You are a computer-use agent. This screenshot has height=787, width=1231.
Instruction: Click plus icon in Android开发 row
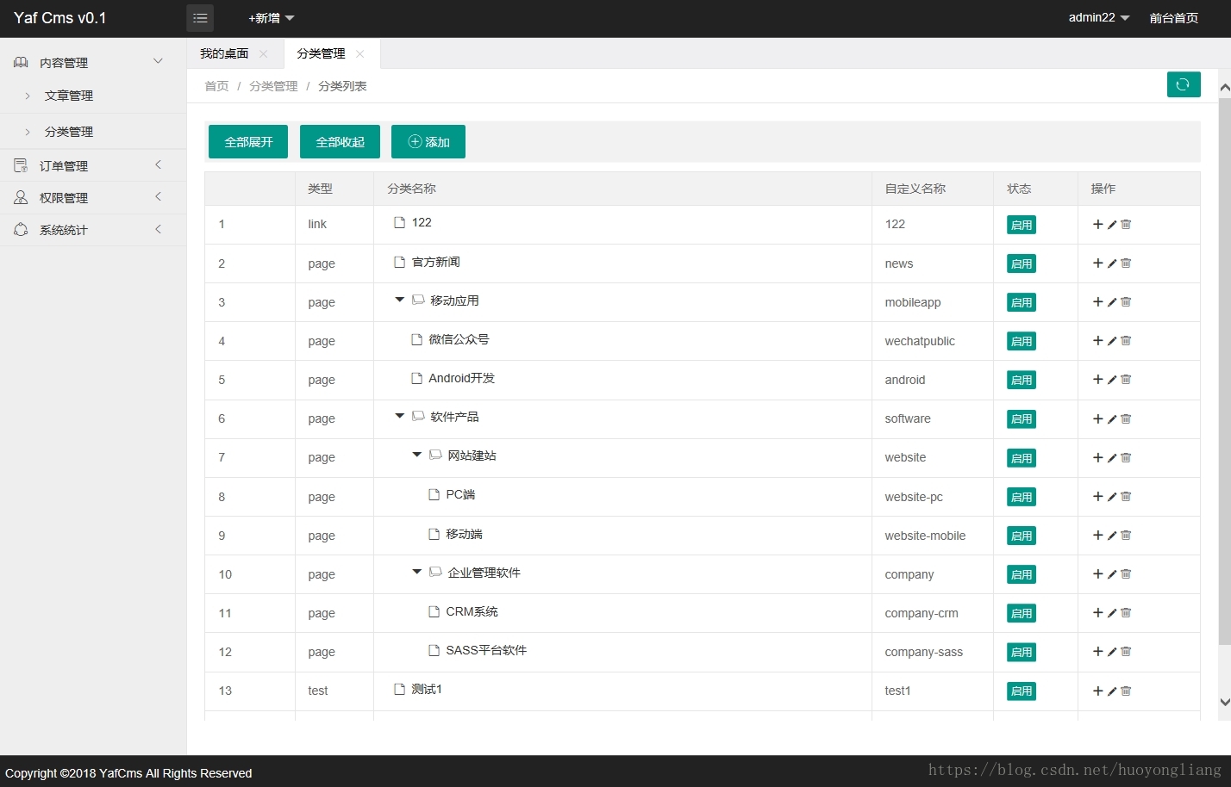tap(1097, 380)
